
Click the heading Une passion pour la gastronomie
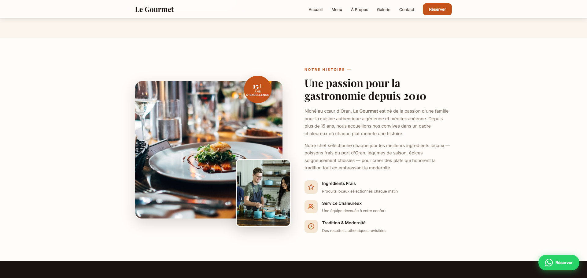click(365, 89)
